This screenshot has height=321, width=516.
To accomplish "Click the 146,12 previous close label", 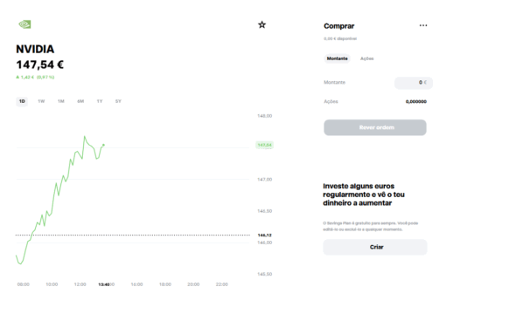I will [x=265, y=235].
